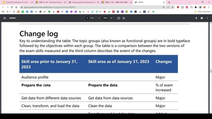
Task: Zoom in the PDF with plus button
Action: pos(111,18)
